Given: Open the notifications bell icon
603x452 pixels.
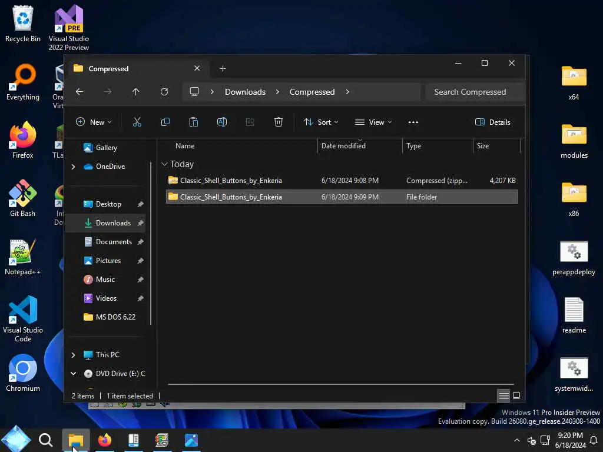Looking at the screenshot, I should pos(594,440).
